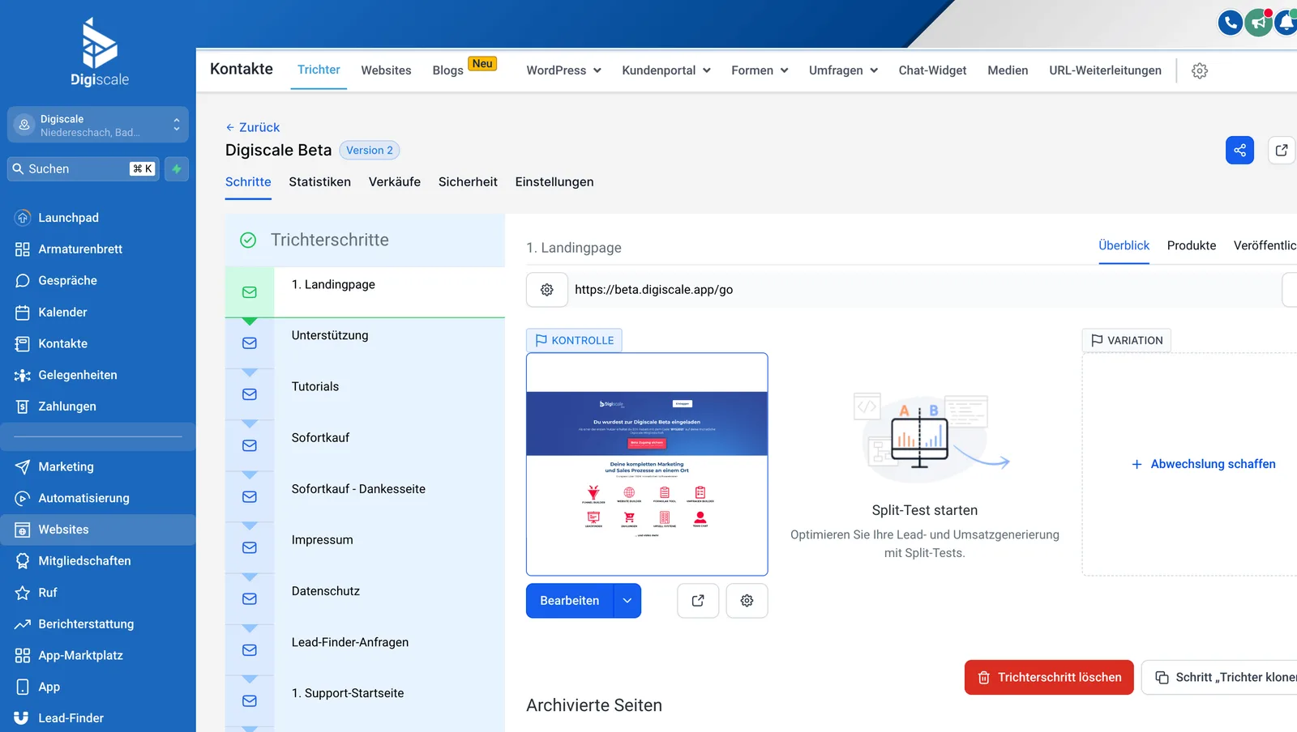Viewport: 1297px width, 732px height.
Task: Open the Produkte tab
Action: (1192, 245)
